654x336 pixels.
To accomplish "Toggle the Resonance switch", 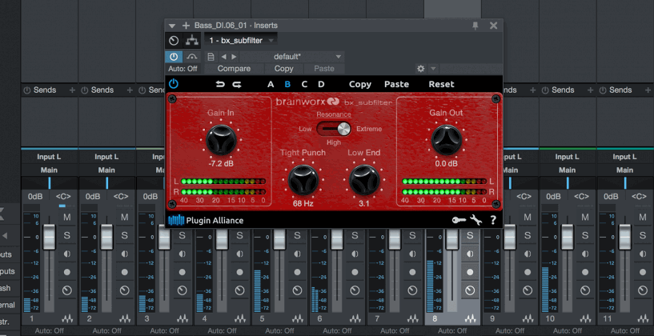I will coord(334,129).
